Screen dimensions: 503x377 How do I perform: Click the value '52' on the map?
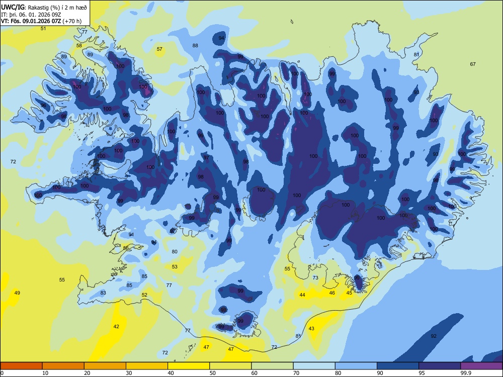(x=144, y=295)
